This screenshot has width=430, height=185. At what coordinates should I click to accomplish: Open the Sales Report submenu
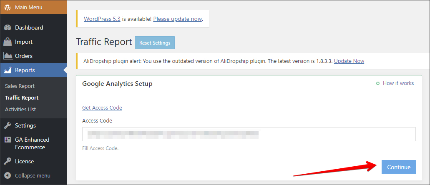coord(20,86)
